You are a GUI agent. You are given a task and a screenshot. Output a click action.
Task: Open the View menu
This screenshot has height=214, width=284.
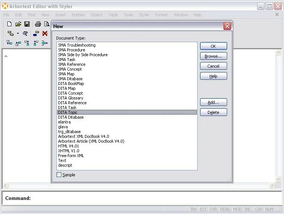(45, 15)
